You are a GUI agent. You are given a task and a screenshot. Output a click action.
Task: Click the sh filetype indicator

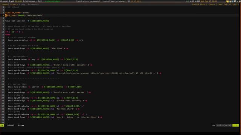(214, 125)
